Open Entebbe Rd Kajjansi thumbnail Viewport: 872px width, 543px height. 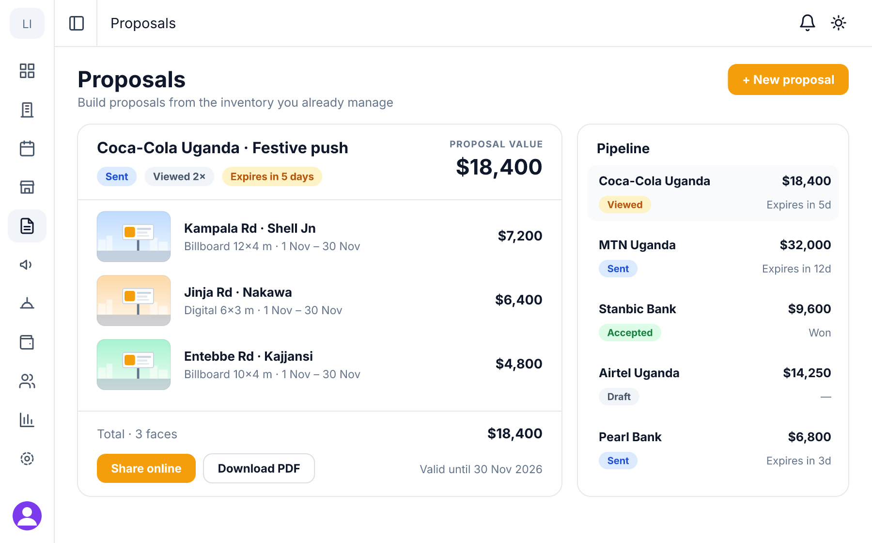click(x=134, y=365)
